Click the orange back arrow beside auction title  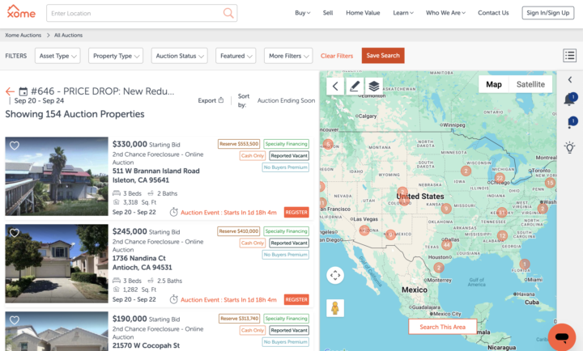pyautogui.click(x=10, y=92)
